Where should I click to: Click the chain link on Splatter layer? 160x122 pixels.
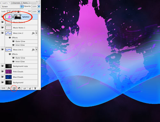(13, 17)
